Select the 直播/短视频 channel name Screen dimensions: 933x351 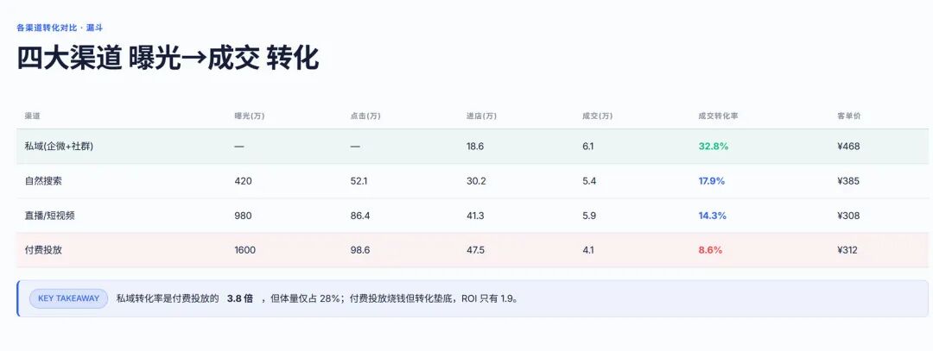coord(46,216)
